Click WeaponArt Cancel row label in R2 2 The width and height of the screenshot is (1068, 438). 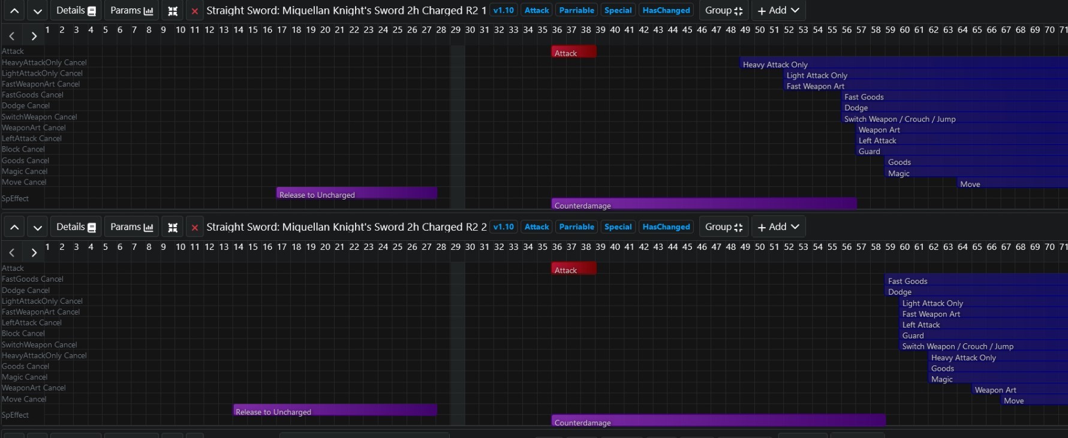tap(34, 388)
